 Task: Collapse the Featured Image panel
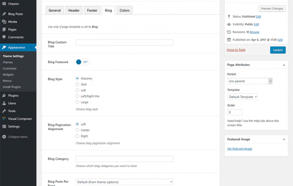click(284, 139)
